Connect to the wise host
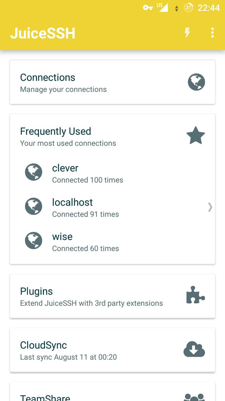Screen dimensions: 225x401 (x=85, y=242)
